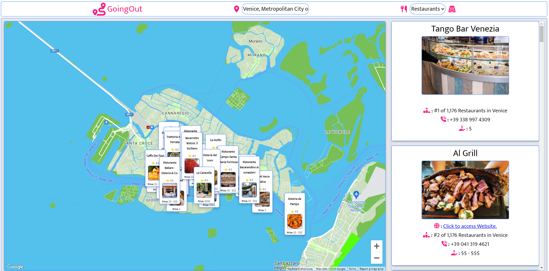Click the Tango Bar Venezia title
Viewport: 549px width, 271px height.
coord(465,29)
